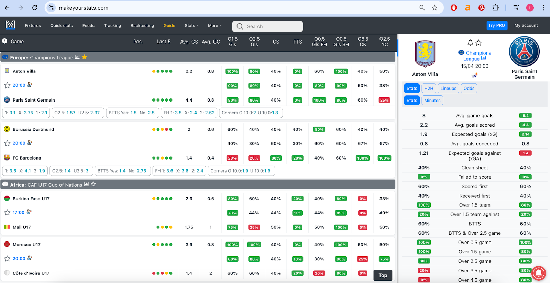Screen dimensions: 550x283
Task: Expand the Stats dropdown in the navbar
Action: [x=191, y=26]
